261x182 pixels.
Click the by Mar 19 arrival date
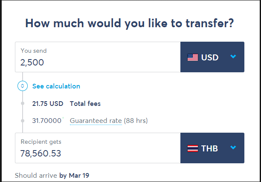(x=74, y=176)
